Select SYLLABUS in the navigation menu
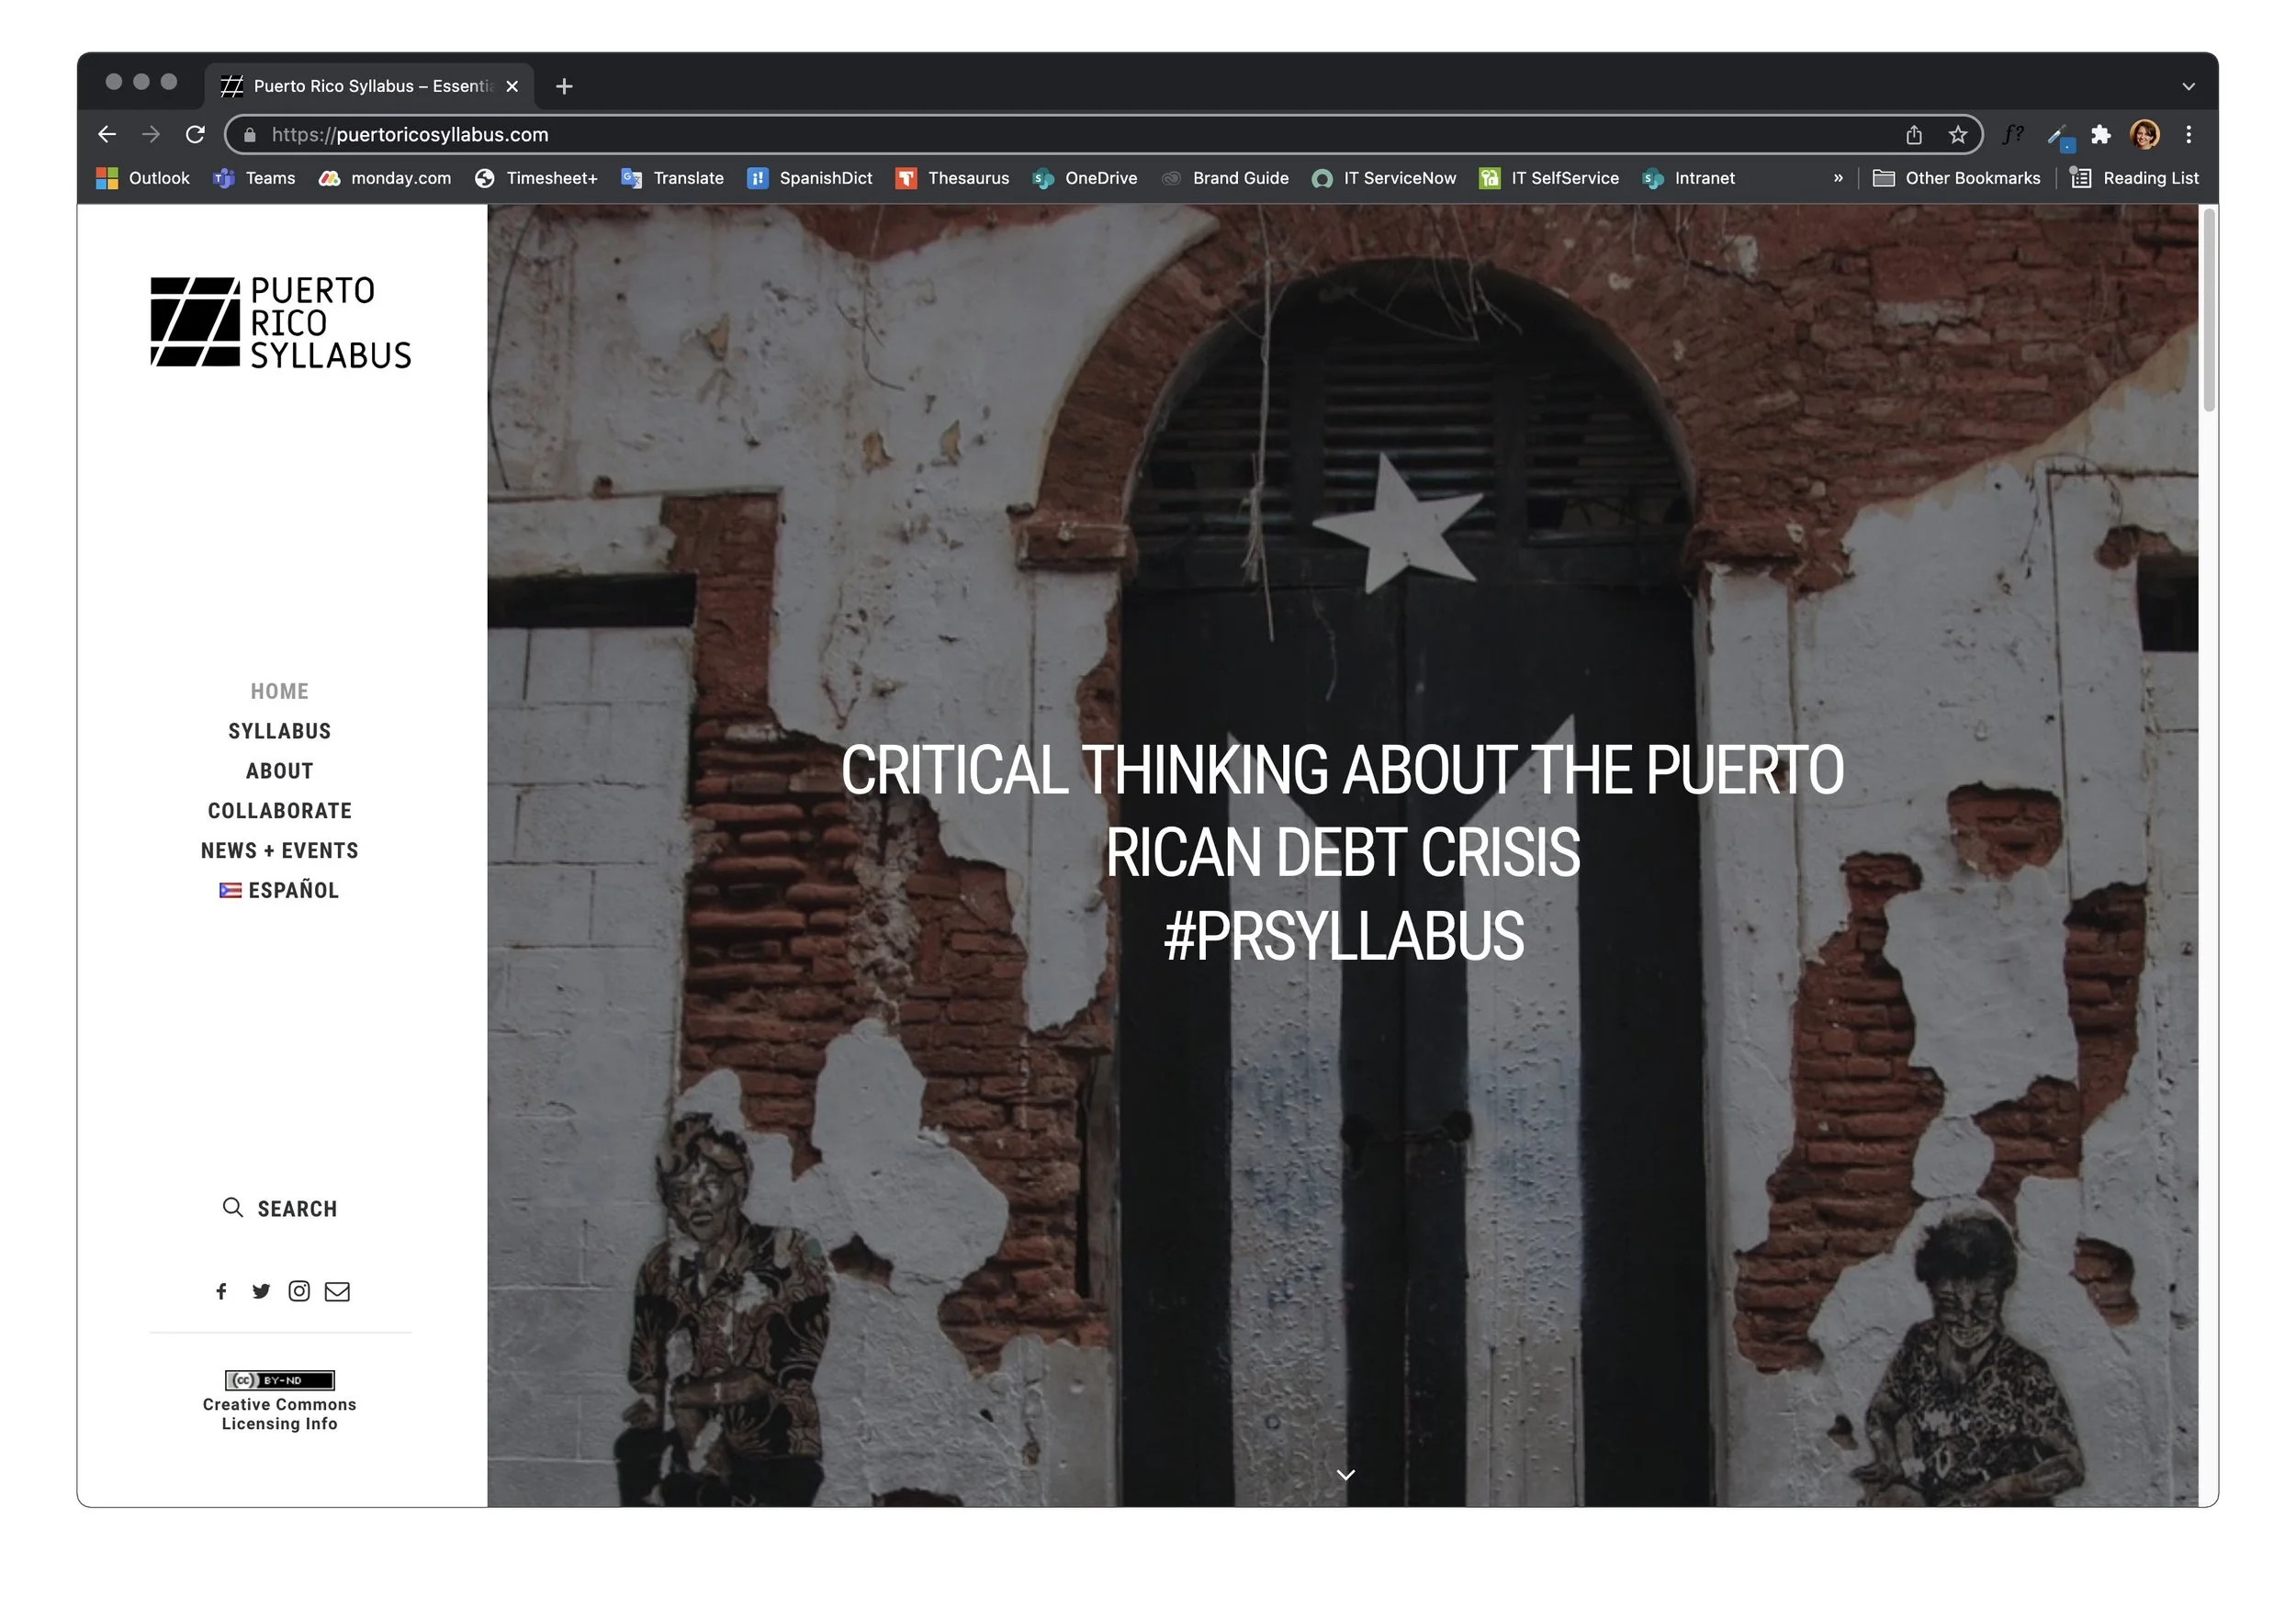Viewport: 2296px width, 1609px height. [279, 730]
